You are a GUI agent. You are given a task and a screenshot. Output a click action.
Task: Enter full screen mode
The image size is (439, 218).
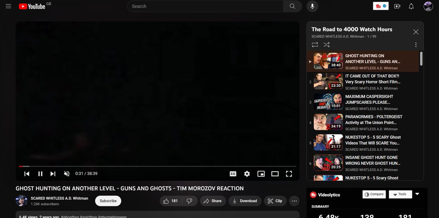coord(289,174)
